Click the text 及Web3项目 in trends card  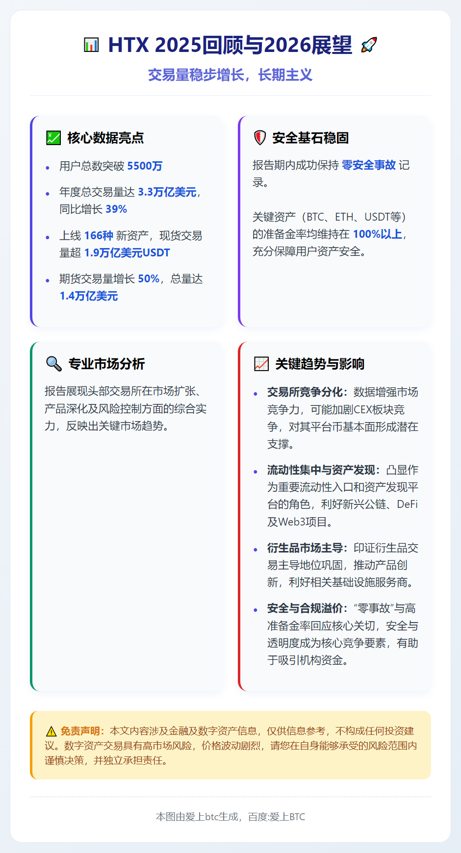[297, 522]
